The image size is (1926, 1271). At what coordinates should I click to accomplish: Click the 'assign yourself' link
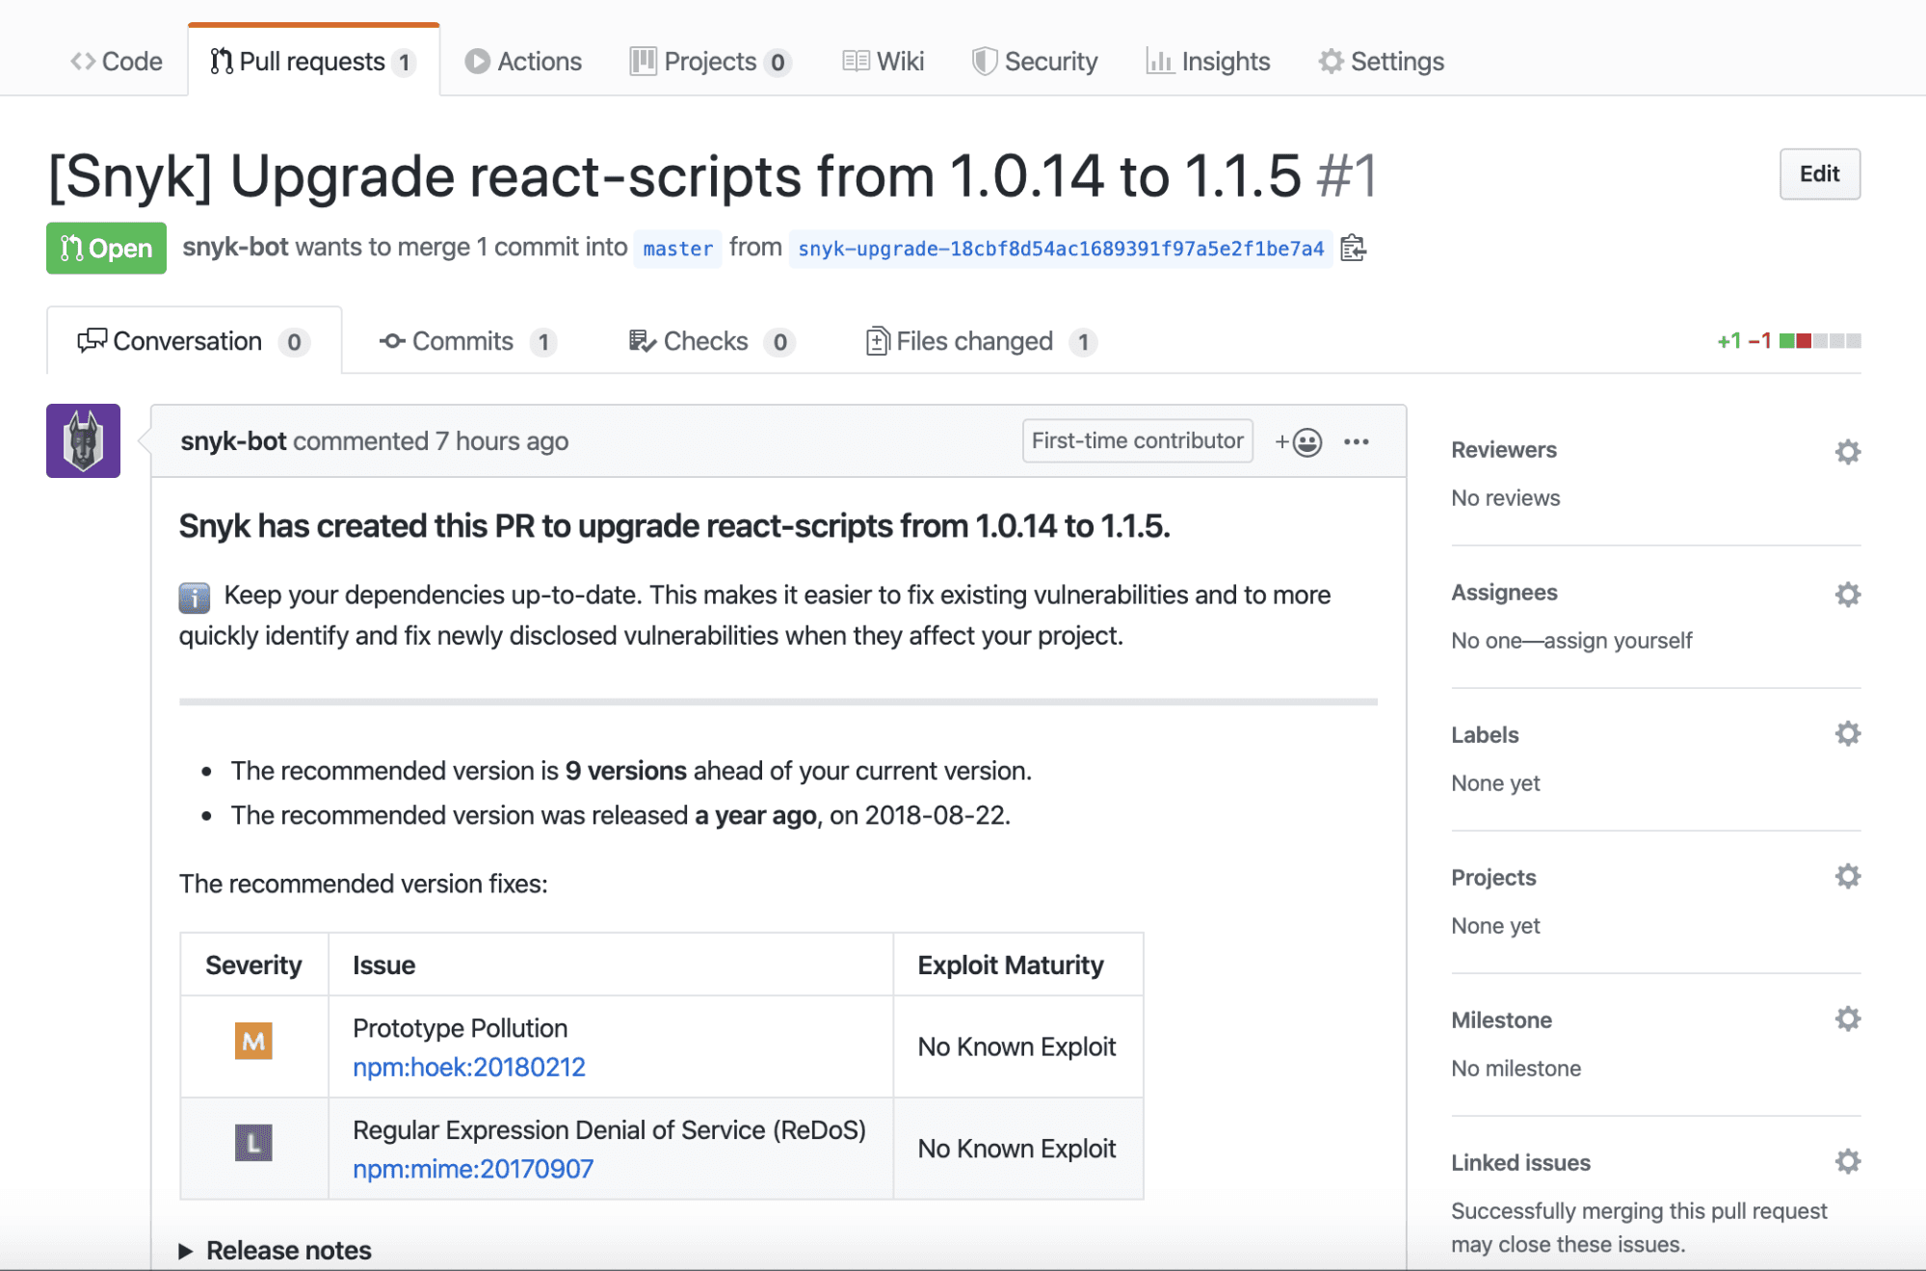(1618, 641)
